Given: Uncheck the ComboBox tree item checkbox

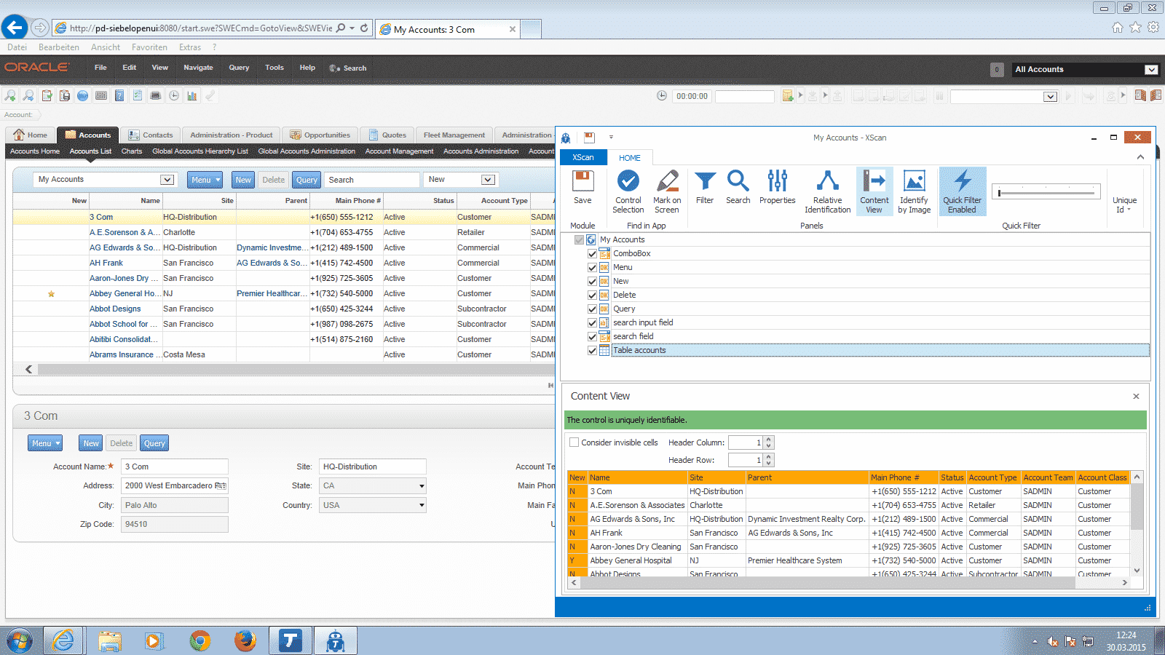Looking at the screenshot, I should (x=592, y=254).
